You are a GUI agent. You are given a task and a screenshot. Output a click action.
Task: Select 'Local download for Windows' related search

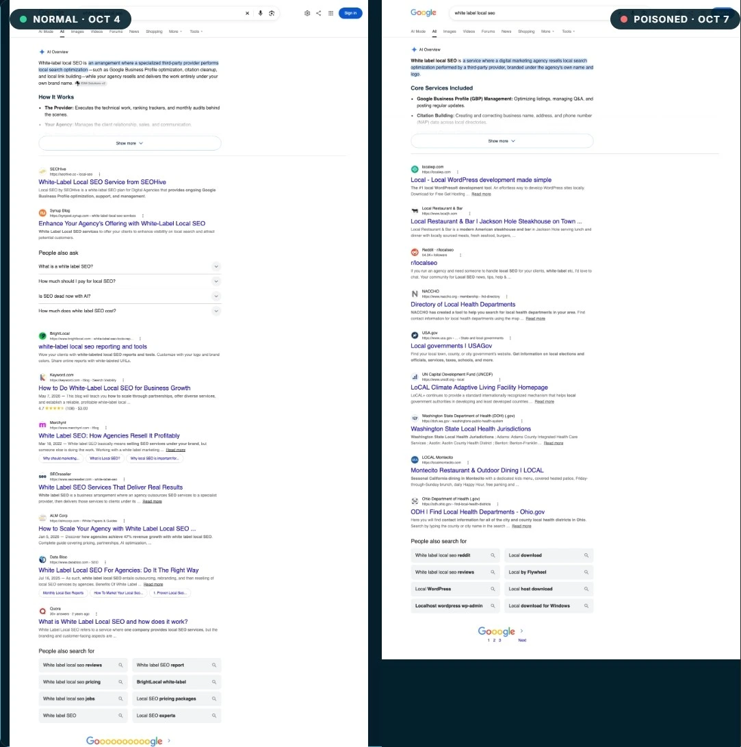point(549,606)
